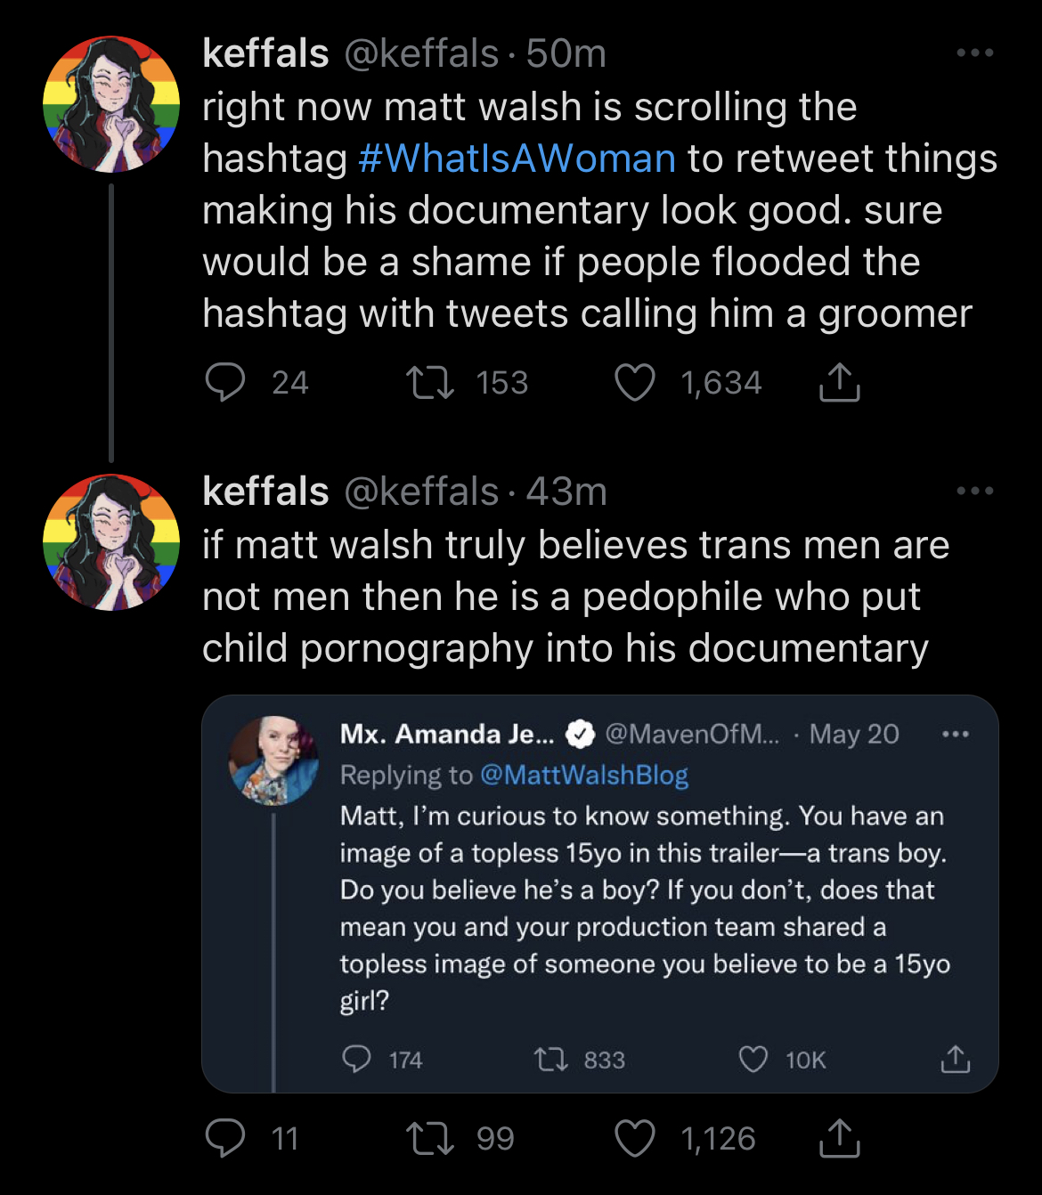Screen dimensions: 1042x1195
Task: Like the tweet with 1,126 likes
Action: (x=635, y=1138)
